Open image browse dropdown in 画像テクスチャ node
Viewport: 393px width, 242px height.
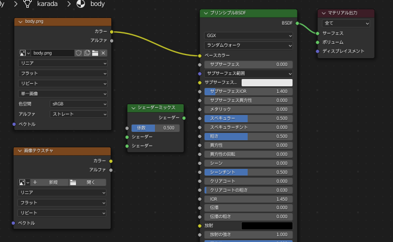pos(24,182)
